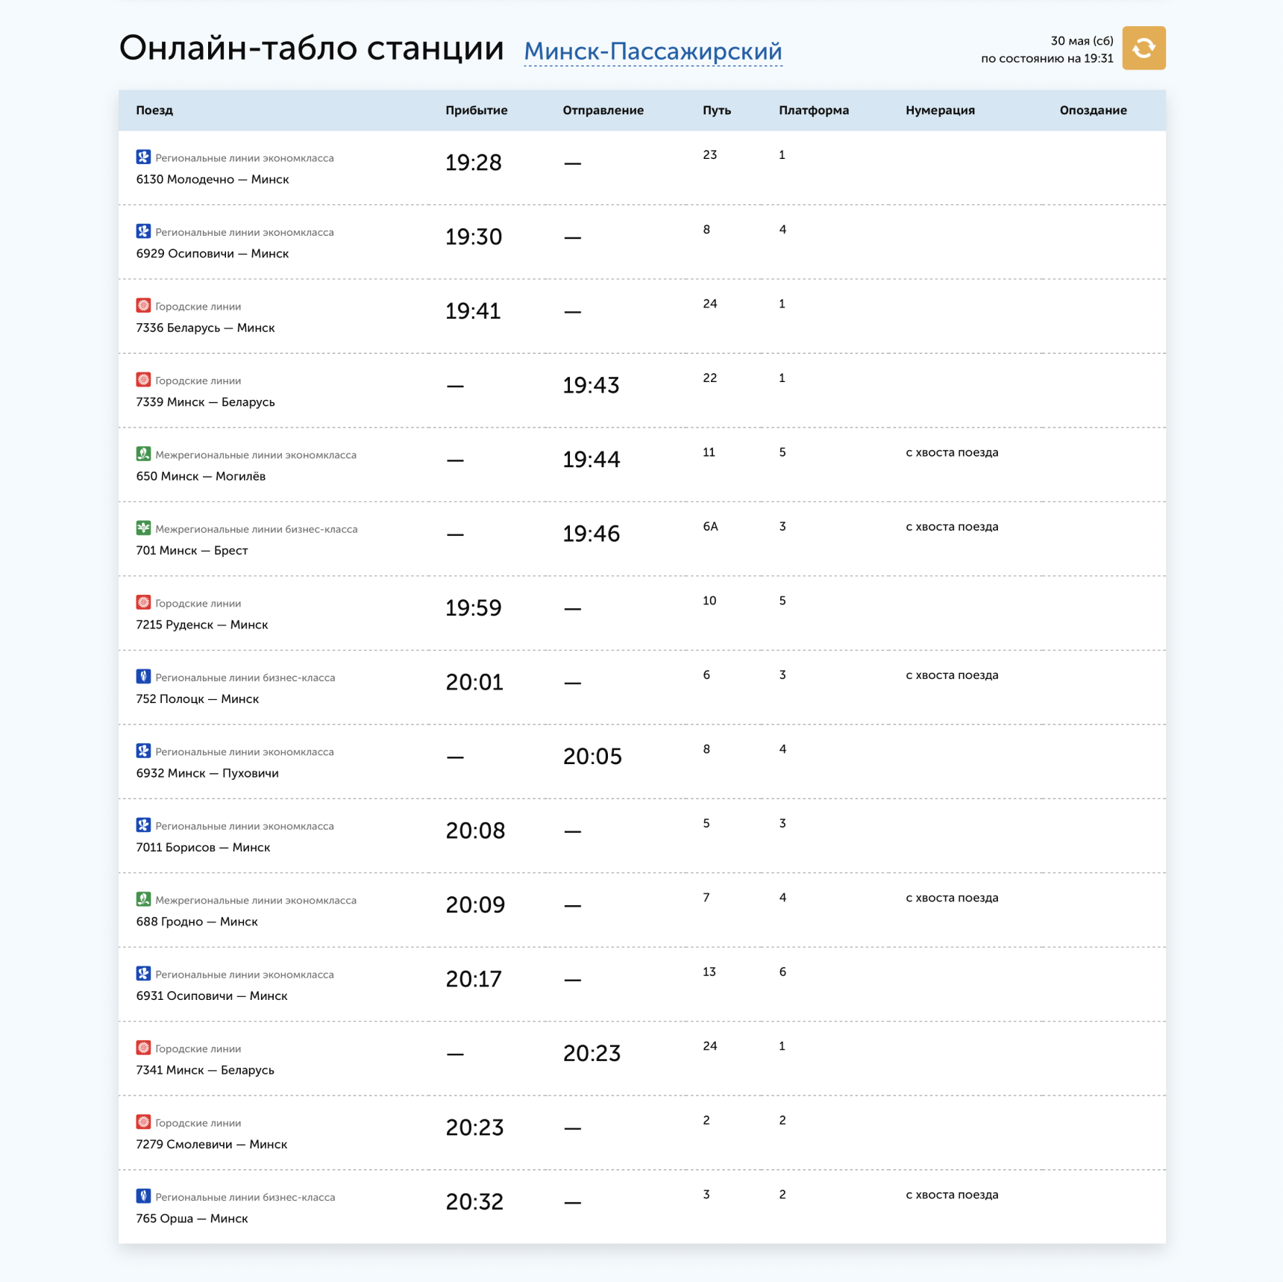The height and width of the screenshot is (1282, 1283).
Task: Click the Поезд column header
Action: coord(154,110)
